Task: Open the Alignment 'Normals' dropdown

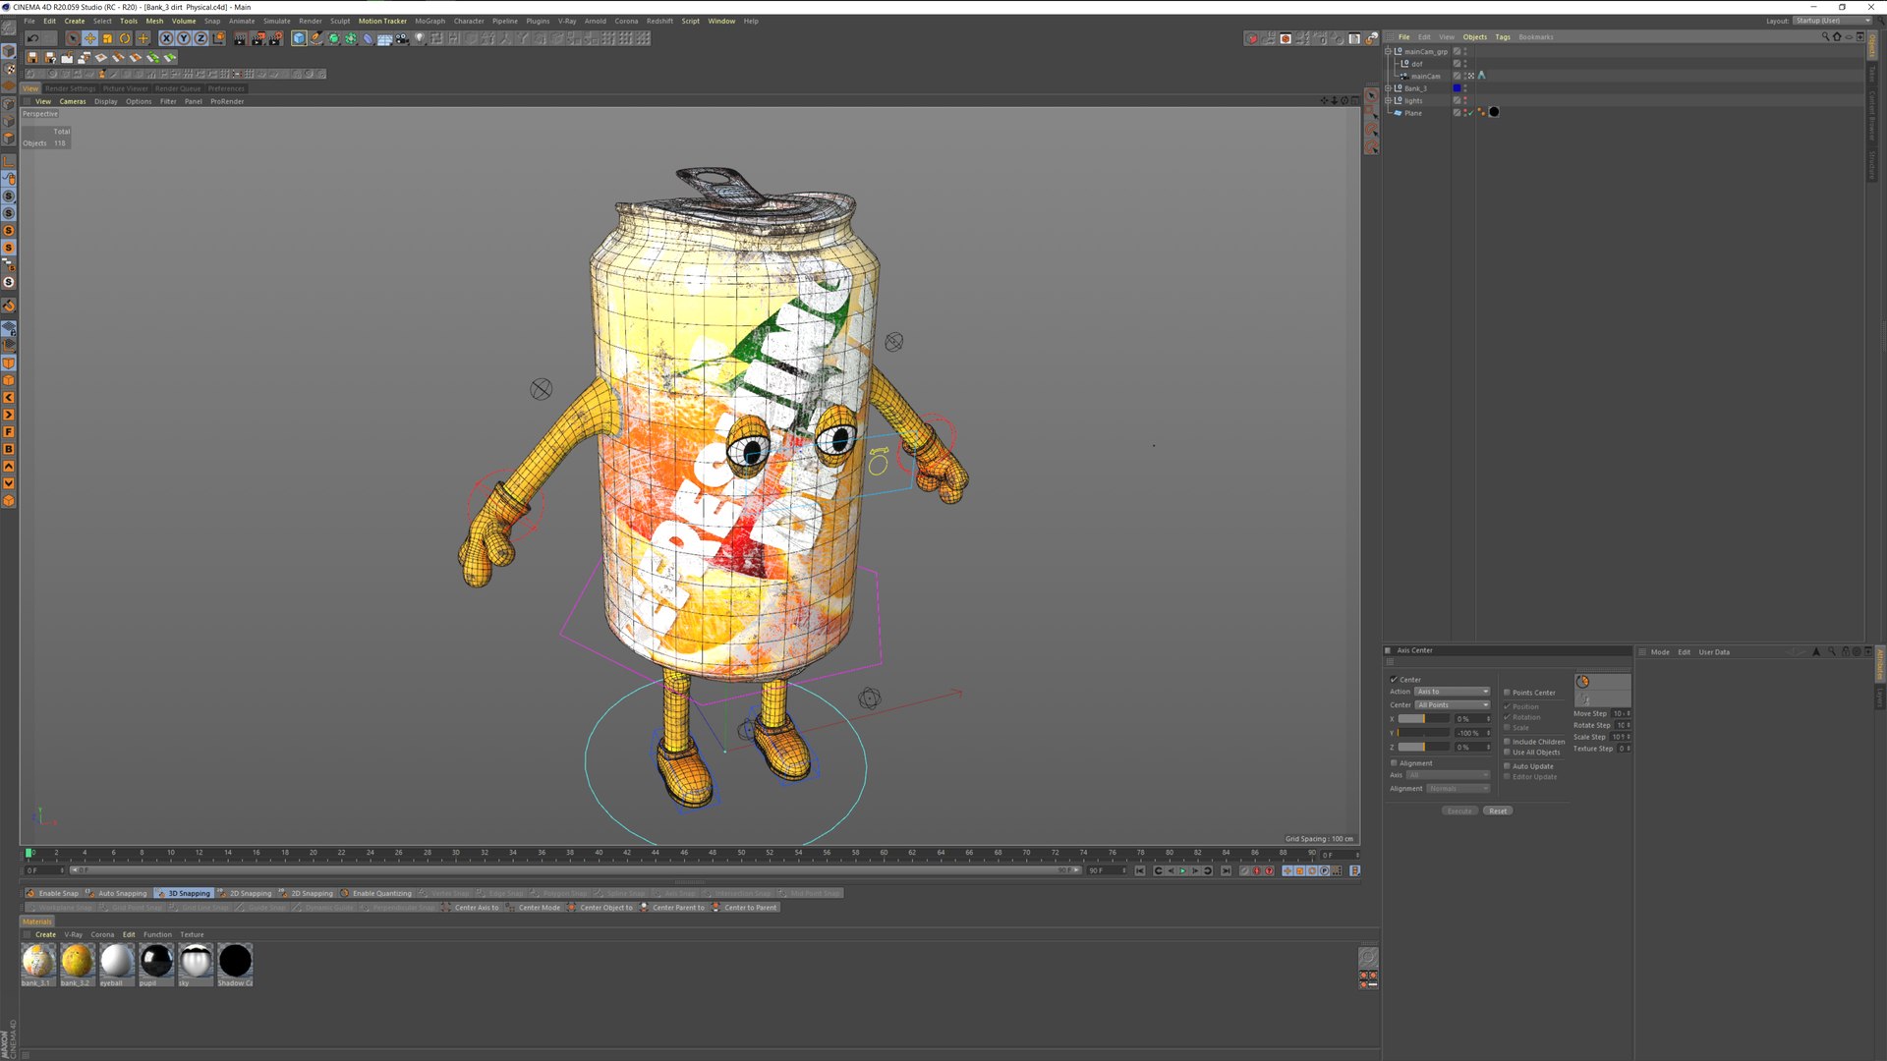Action: pos(1458,789)
